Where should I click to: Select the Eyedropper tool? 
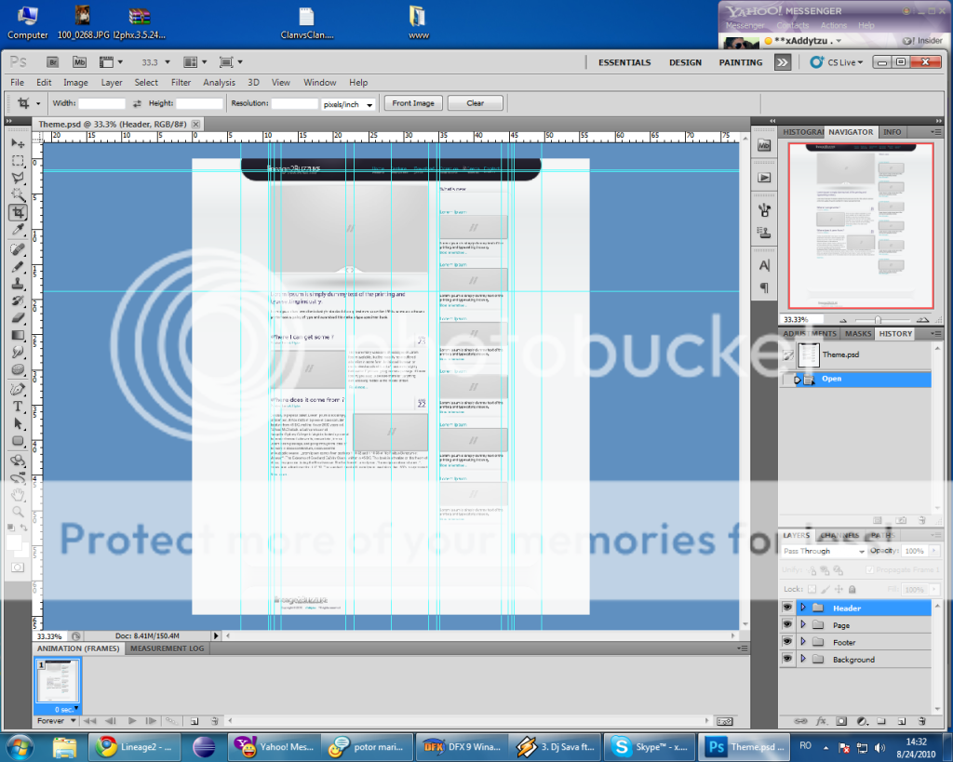point(18,230)
